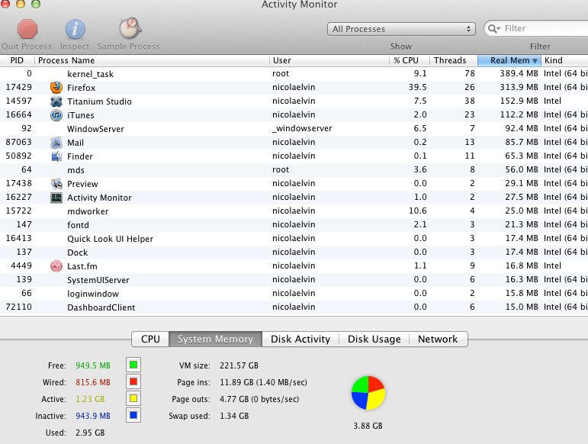588x444 pixels.
Task: Click the 943.9 MB Inactive value
Action: coord(93,417)
